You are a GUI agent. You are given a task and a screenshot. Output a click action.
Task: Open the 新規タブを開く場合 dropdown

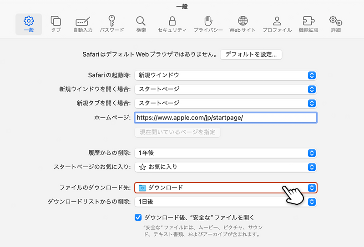click(x=226, y=103)
